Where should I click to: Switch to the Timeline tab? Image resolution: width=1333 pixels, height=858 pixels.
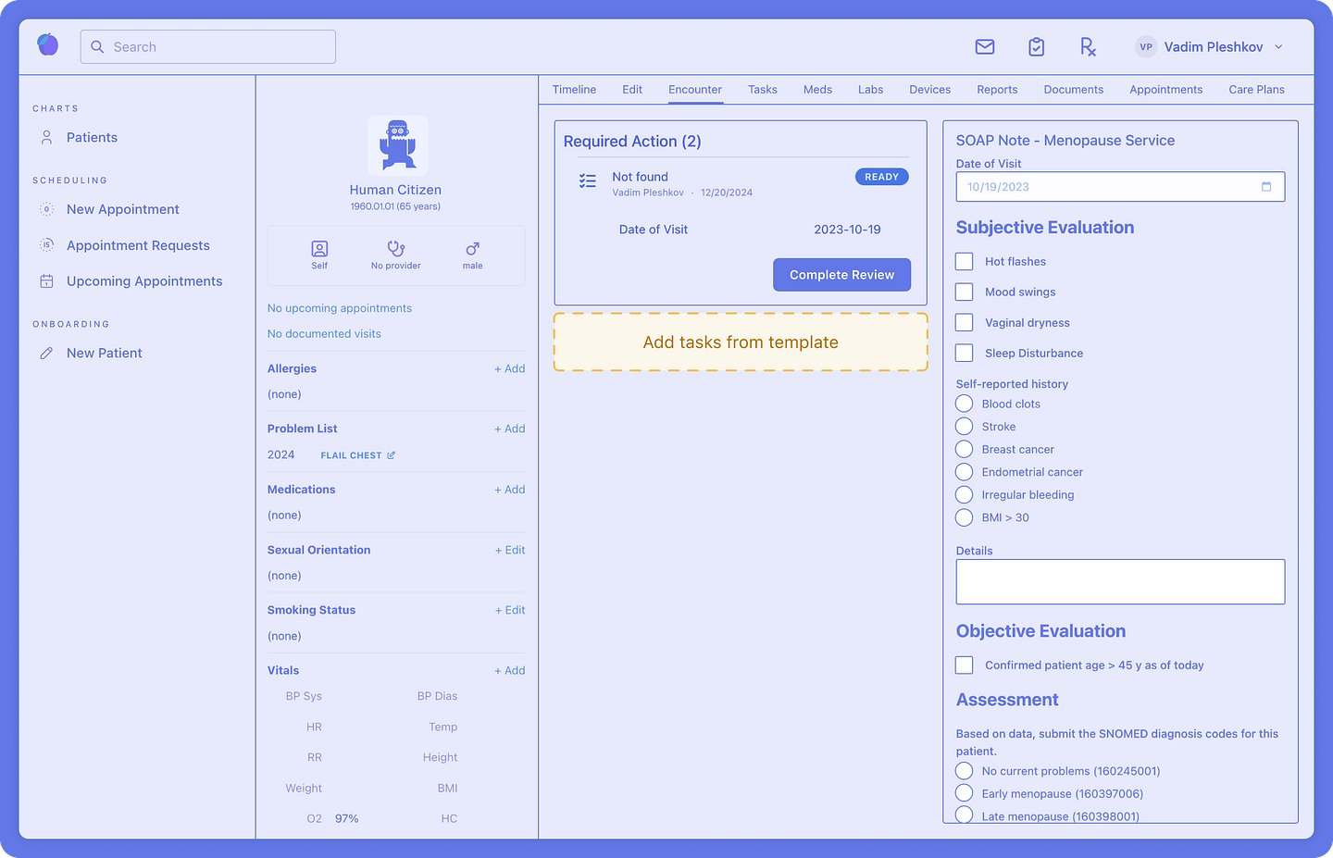point(574,90)
